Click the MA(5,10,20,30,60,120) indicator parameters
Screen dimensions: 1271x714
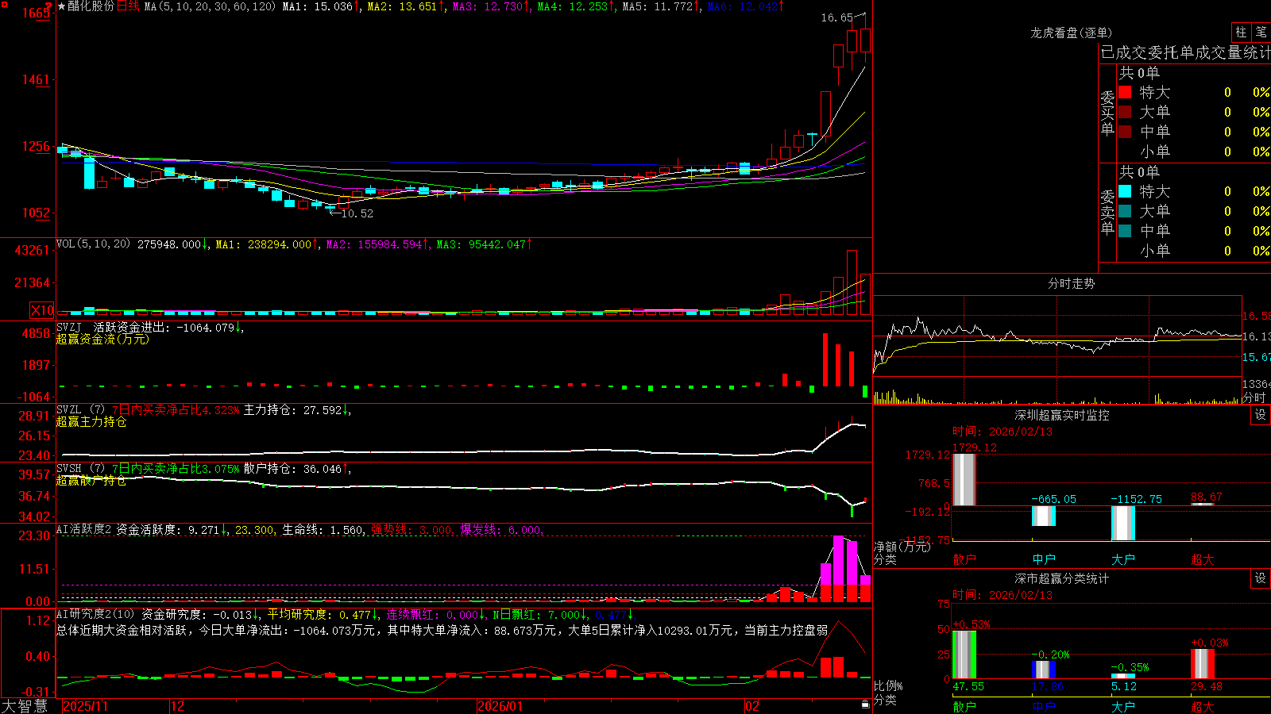pyautogui.click(x=210, y=6)
